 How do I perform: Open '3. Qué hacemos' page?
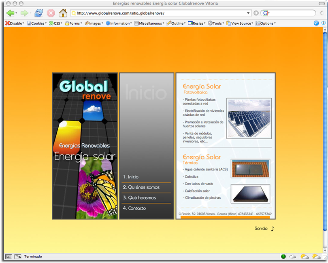140,198
